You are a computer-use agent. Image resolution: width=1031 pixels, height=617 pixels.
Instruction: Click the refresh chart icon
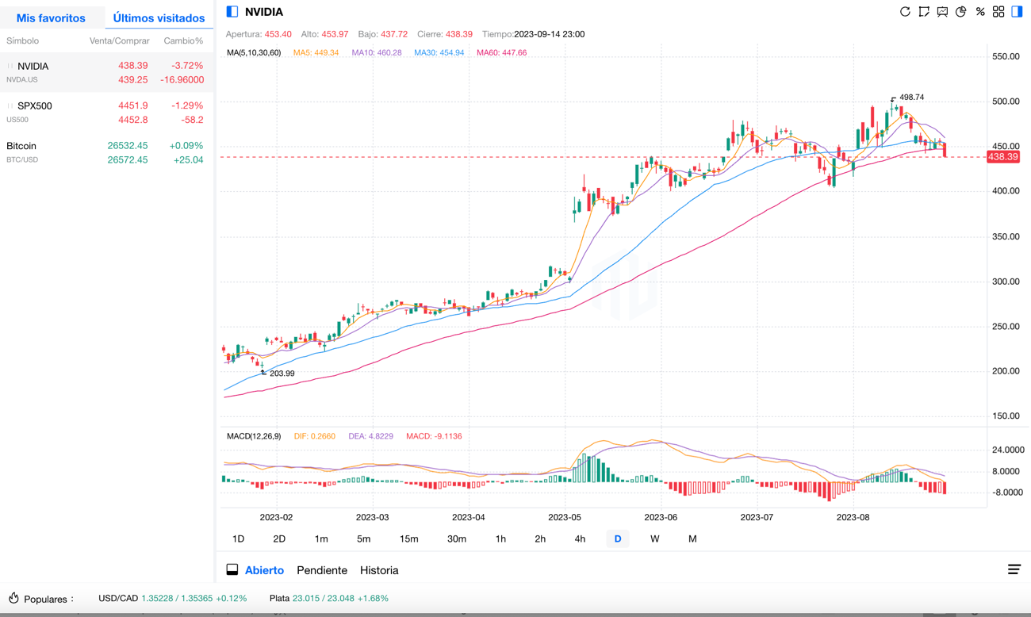(x=905, y=12)
